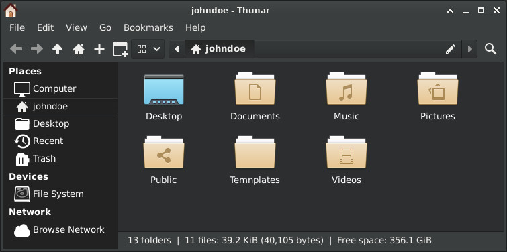The height and width of the screenshot is (252, 507).
Task: Select the Videos folder
Action: (347, 160)
